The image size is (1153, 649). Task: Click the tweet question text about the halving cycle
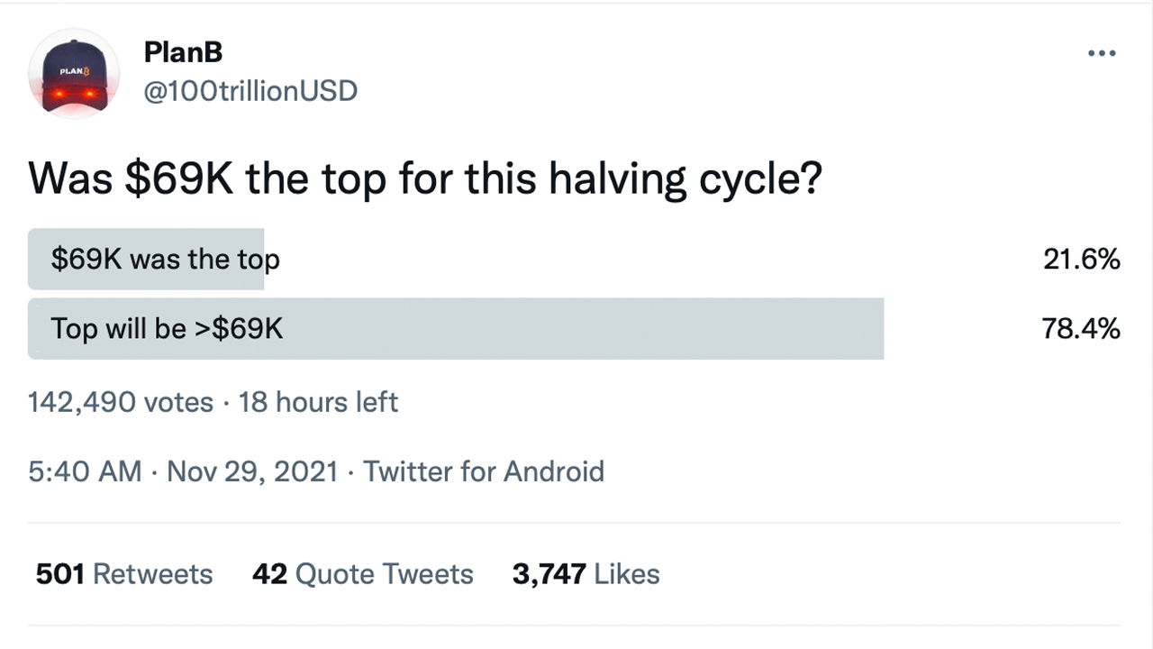pos(425,179)
